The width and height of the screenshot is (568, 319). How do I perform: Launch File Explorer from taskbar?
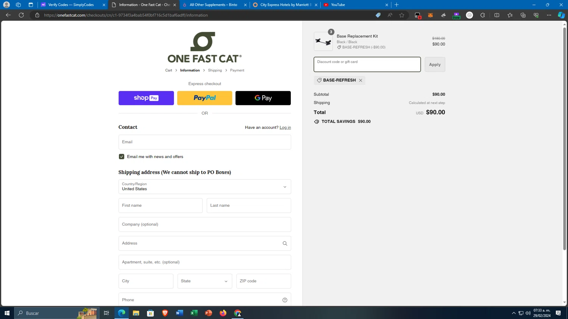pos(136,313)
